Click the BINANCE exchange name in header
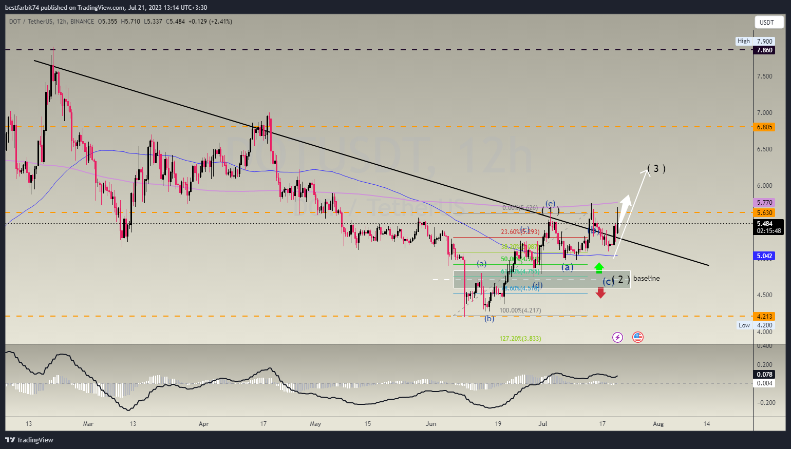Image resolution: width=791 pixels, height=449 pixels. (x=82, y=22)
